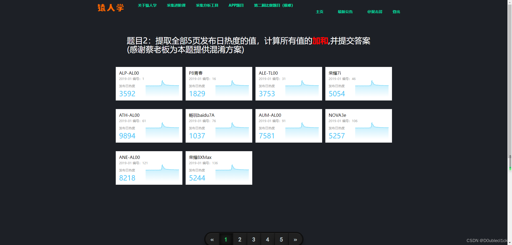Select page 1 in pagination
The width and height of the screenshot is (512, 245).
click(226, 239)
